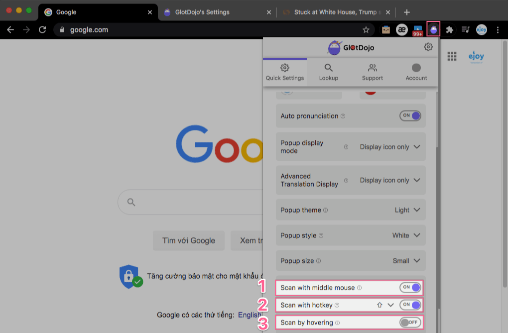
Task: Switch to Quick Settings tab
Action: (x=285, y=72)
